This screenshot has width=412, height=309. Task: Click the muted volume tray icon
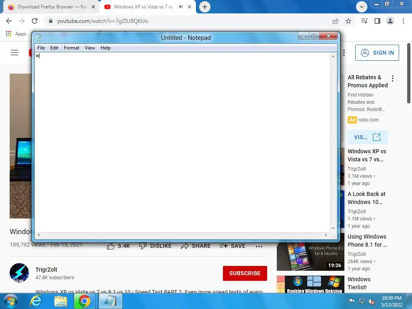[371, 301]
